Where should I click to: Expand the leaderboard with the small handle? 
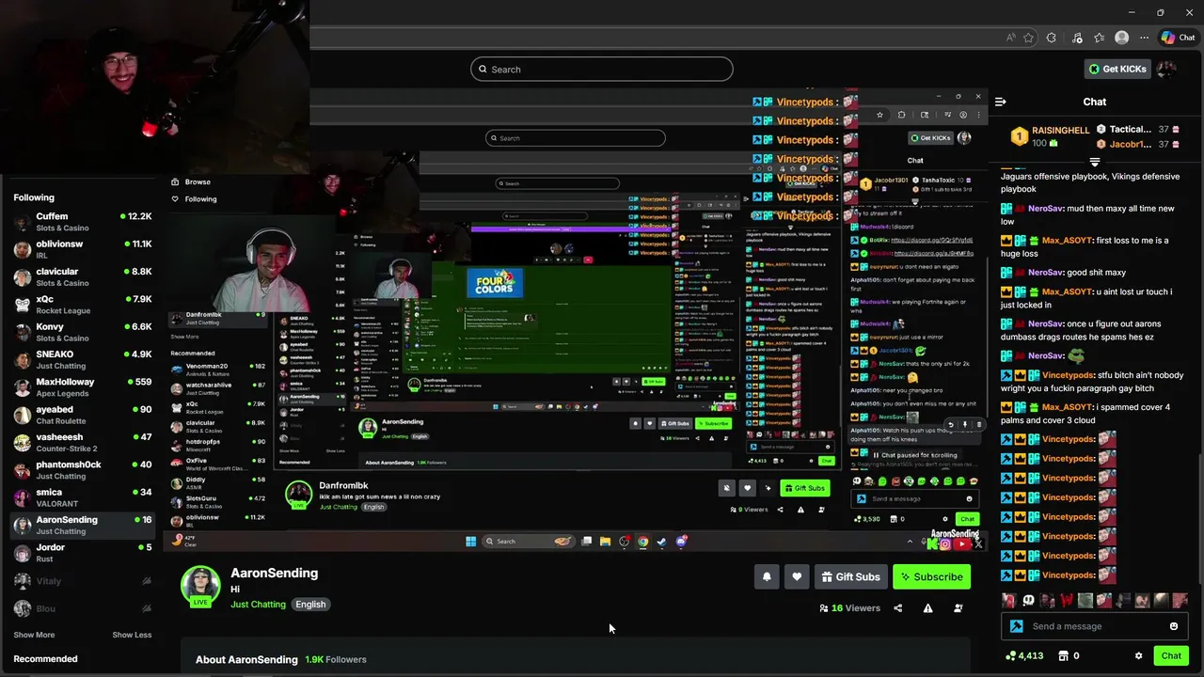click(1094, 162)
